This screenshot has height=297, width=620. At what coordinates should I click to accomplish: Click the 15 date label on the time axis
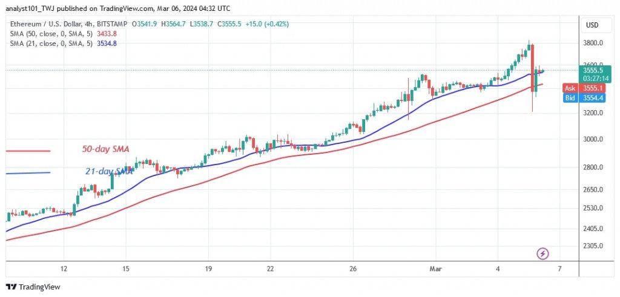[125, 269]
